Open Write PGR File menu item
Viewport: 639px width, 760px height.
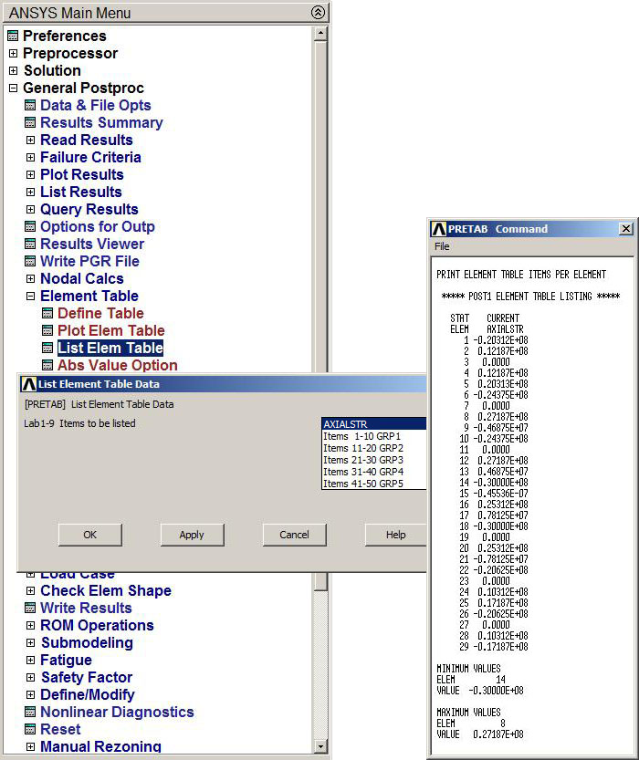(x=89, y=261)
